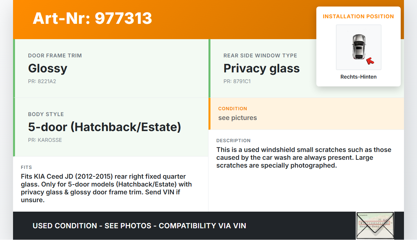Click the Art-Nr: 977313 heading
417x240 pixels.
(93, 18)
